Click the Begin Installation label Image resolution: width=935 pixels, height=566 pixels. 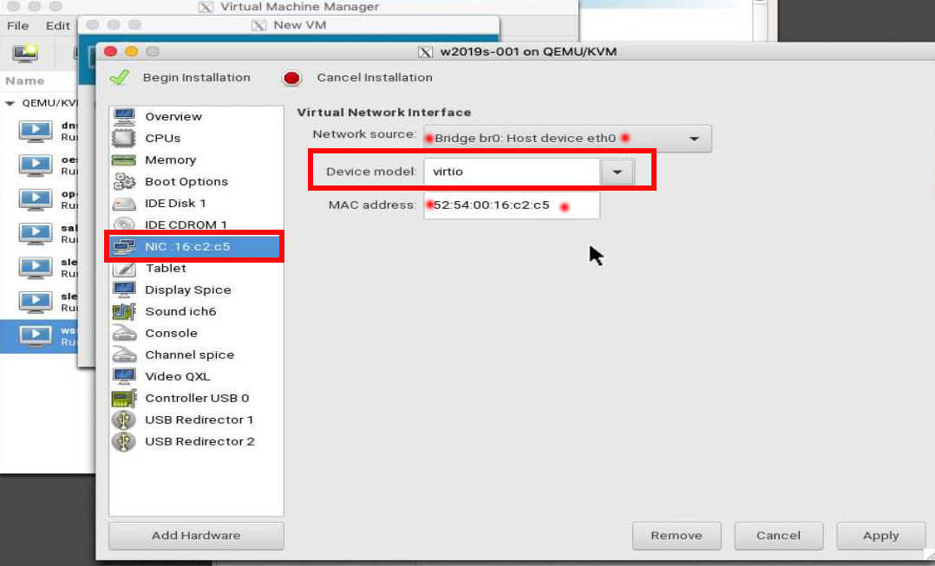197,77
